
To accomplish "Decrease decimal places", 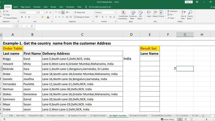I will [114, 17].
